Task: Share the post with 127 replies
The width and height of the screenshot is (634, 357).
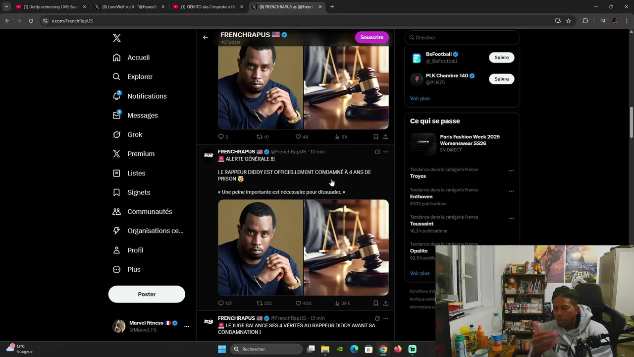Action: point(386,303)
